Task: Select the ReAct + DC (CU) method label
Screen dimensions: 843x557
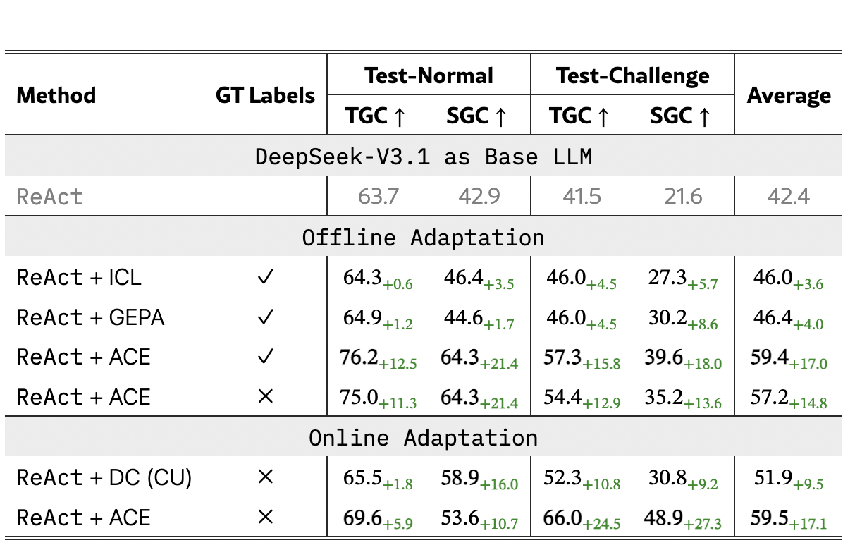Action: (x=104, y=478)
